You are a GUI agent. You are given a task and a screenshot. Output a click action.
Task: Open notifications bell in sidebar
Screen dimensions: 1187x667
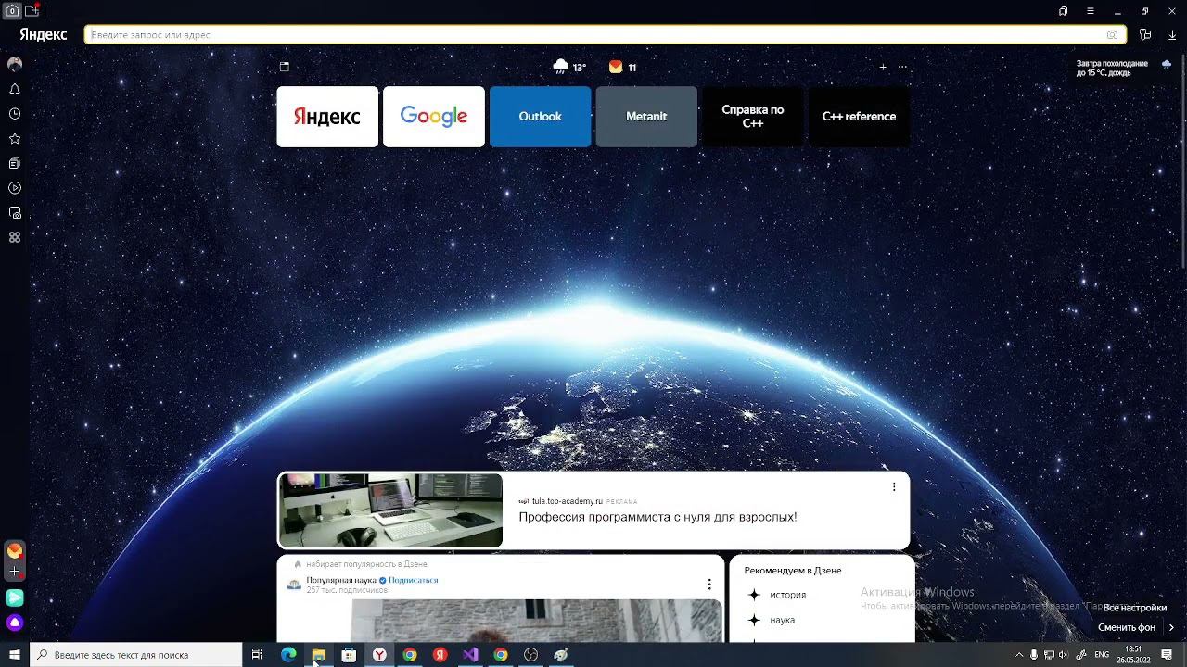(x=15, y=90)
